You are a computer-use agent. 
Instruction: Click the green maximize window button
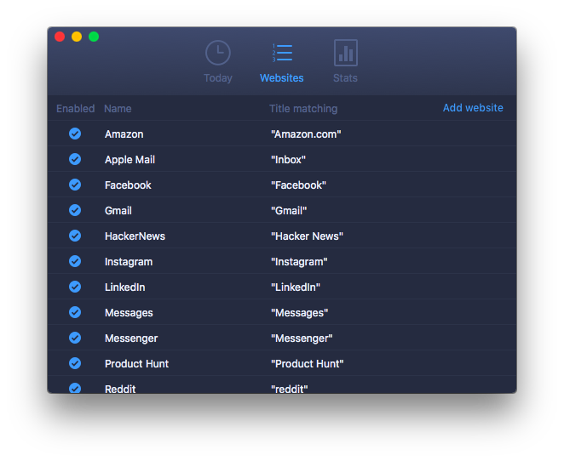(x=94, y=37)
